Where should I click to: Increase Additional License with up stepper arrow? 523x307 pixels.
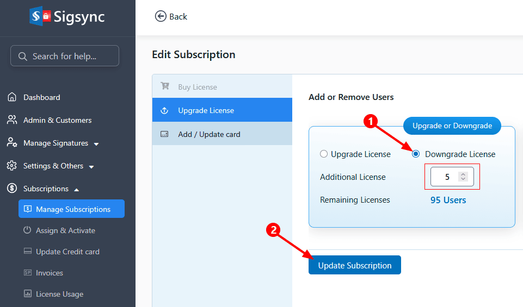463,174
